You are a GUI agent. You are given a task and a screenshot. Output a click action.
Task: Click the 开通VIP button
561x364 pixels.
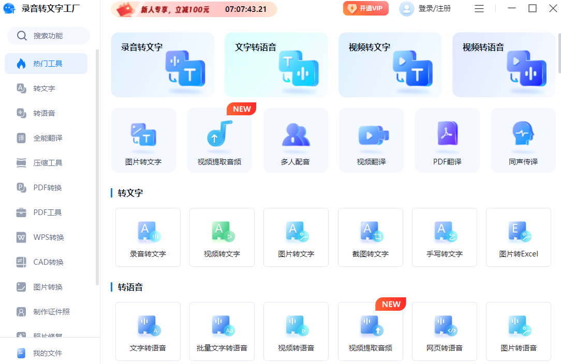tap(365, 8)
